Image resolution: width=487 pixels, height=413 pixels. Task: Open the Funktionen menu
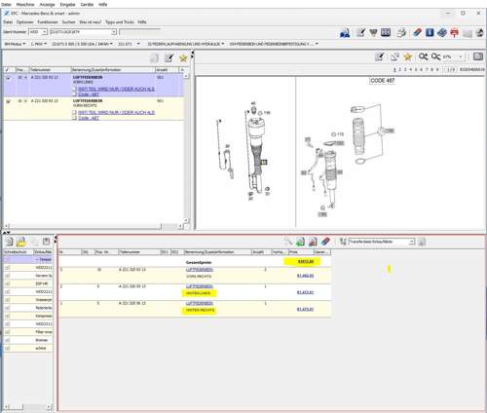point(48,22)
